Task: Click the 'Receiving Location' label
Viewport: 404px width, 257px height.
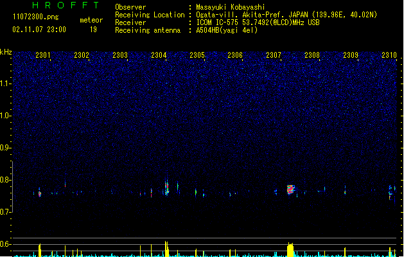Action: (x=150, y=15)
